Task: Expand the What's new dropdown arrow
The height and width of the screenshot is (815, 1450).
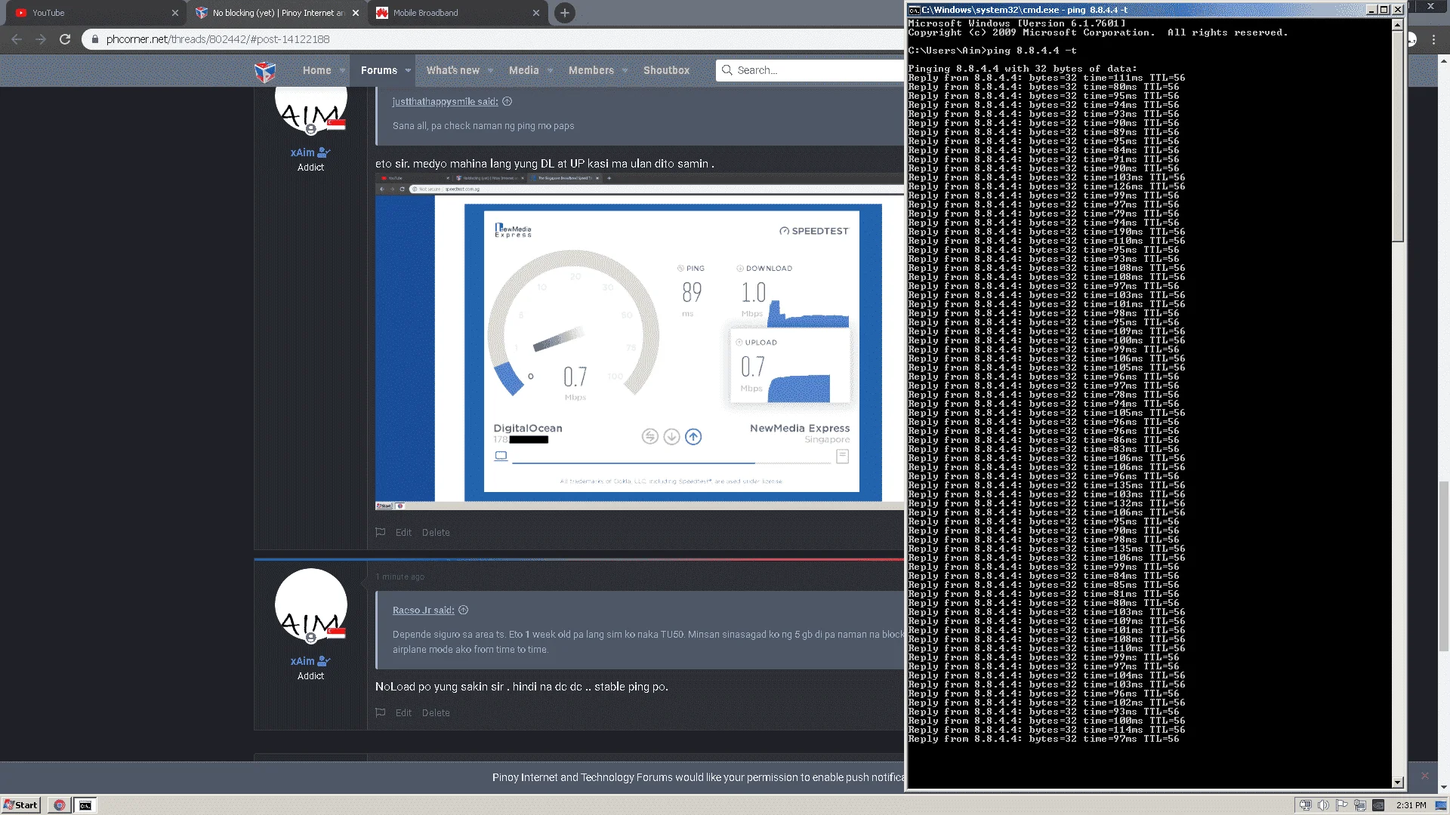Action: (x=490, y=70)
